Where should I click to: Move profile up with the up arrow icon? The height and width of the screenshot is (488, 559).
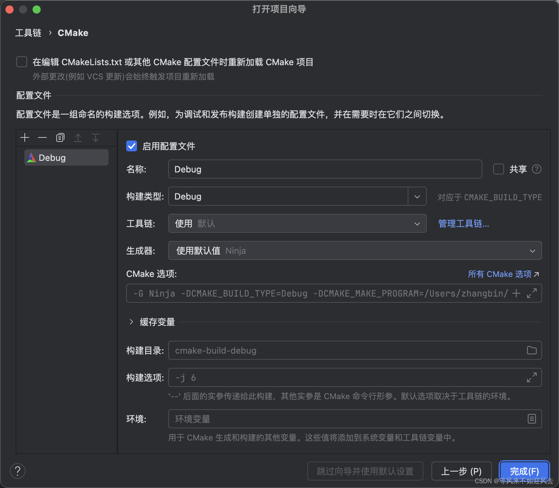(x=78, y=138)
